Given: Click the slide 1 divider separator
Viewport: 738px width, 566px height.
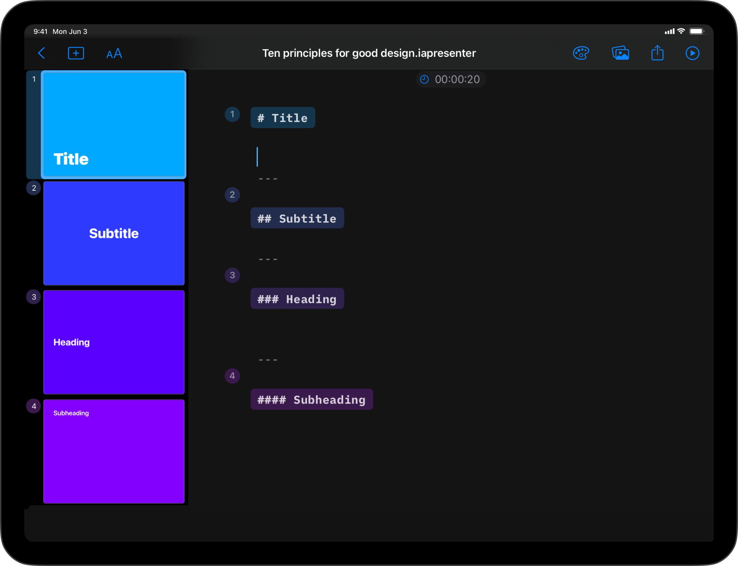Looking at the screenshot, I should pos(268,178).
